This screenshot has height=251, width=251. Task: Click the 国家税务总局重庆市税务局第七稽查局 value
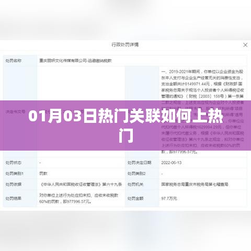point(195,185)
